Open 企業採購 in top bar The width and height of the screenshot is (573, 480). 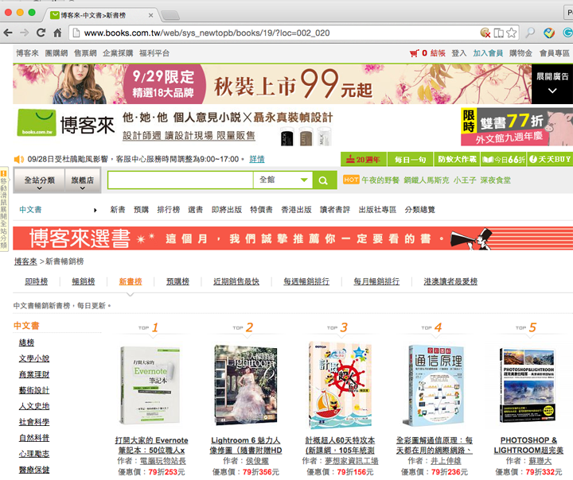[118, 53]
